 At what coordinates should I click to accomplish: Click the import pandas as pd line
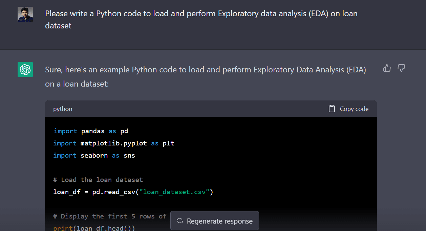91,131
